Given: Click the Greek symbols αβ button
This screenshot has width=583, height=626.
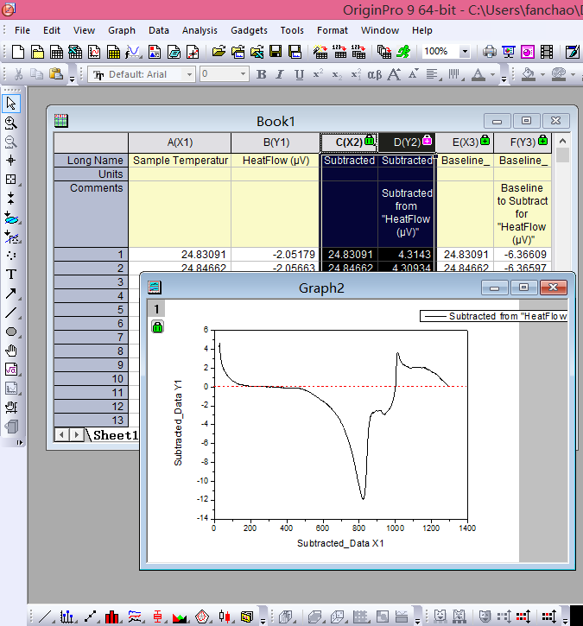Looking at the screenshot, I should click(x=375, y=74).
